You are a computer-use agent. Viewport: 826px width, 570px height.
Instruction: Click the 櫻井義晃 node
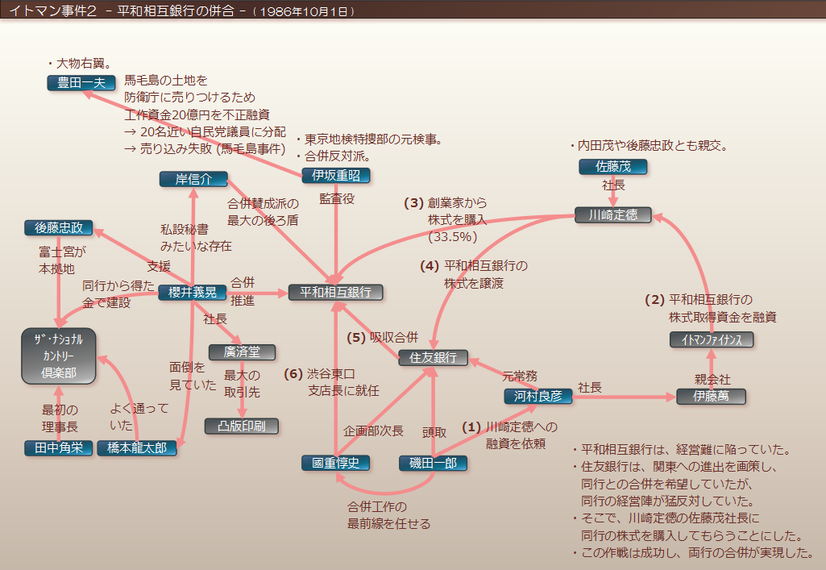tap(193, 293)
